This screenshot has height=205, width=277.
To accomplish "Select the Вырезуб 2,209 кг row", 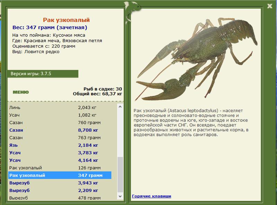I will click(x=60, y=191).
